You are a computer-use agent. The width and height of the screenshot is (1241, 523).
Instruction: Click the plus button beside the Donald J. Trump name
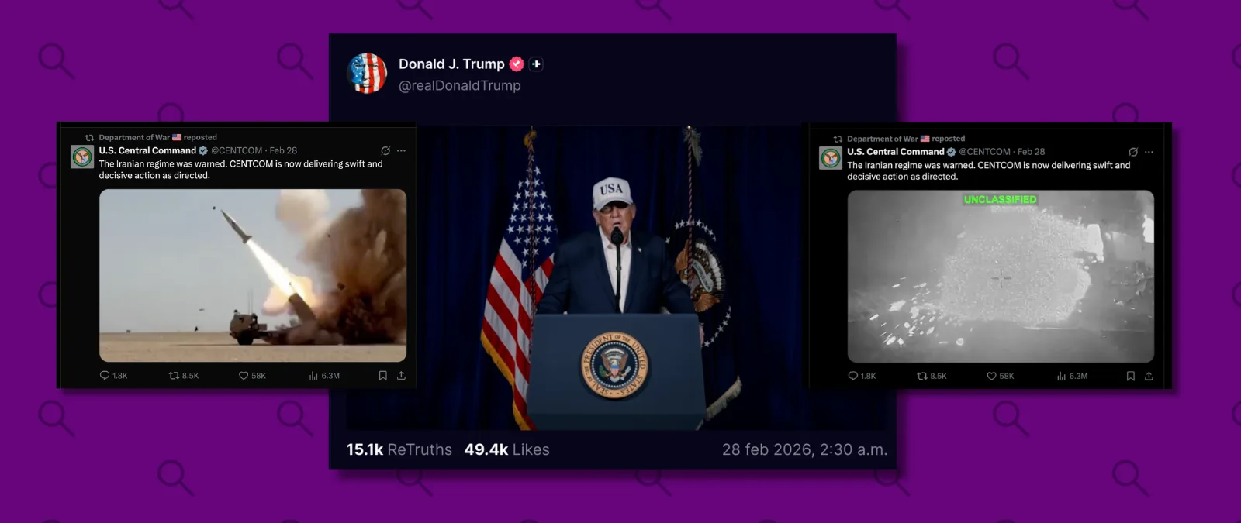click(536, 64)
